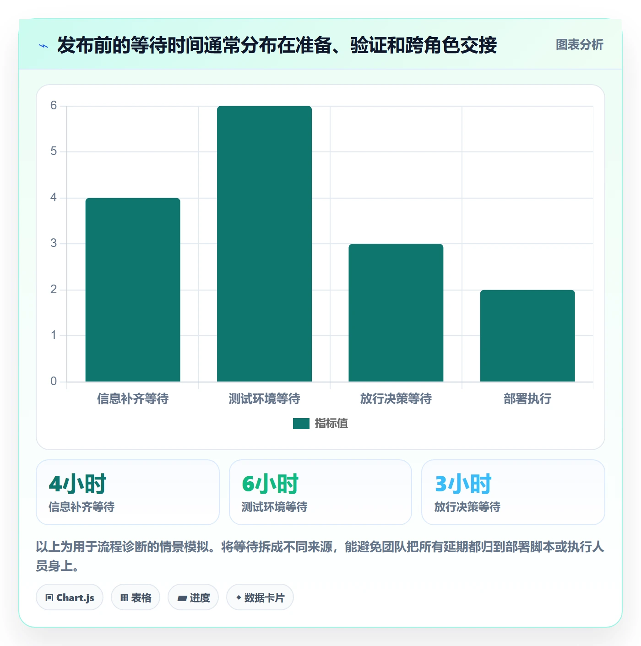Click the 进度 tag chip

pos(193,598)
